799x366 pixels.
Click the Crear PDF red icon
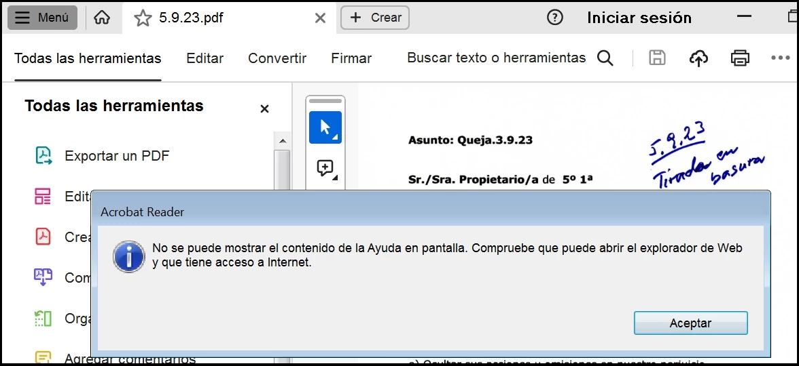point(43,237)
